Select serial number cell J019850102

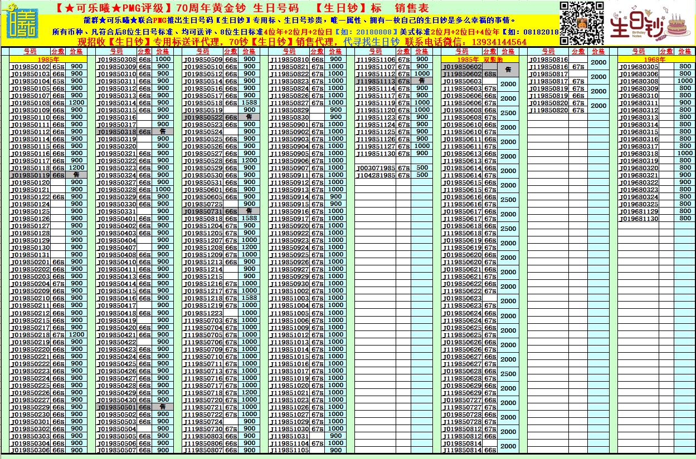(31, 67)
